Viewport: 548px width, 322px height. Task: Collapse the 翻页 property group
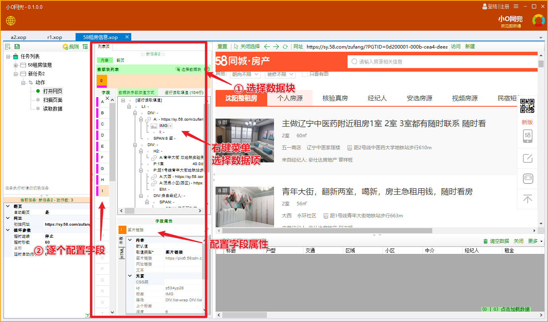[7, 206]
